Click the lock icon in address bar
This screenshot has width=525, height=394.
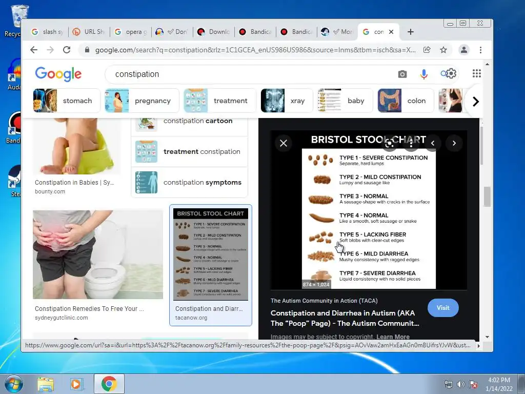click(x=87, y=50)
